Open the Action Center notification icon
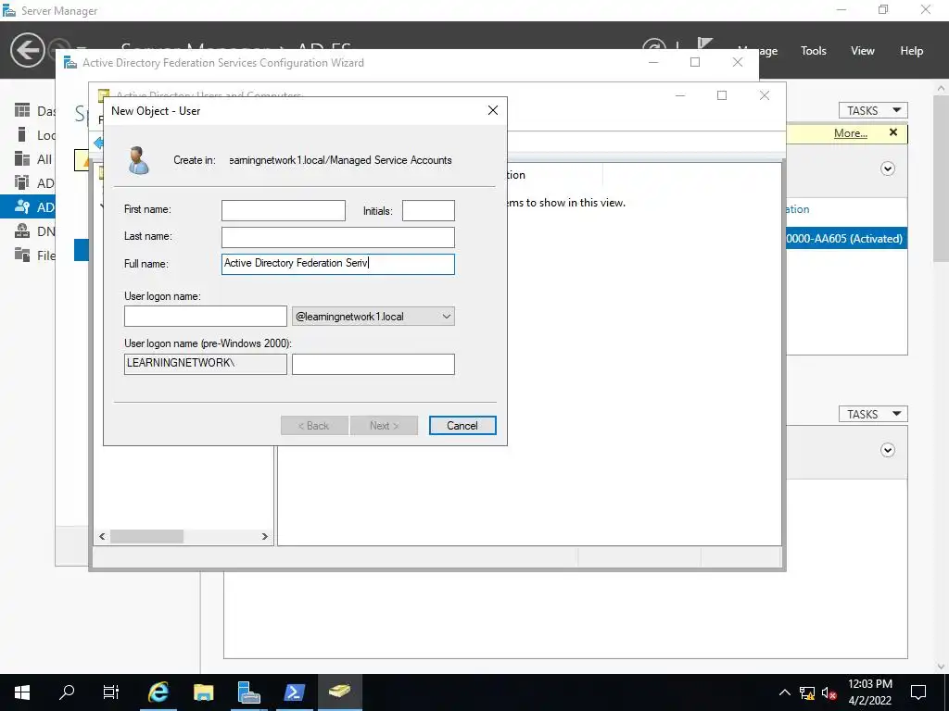Screen dimensions: 949x711 pyautogui.click(x=918, y=692)
